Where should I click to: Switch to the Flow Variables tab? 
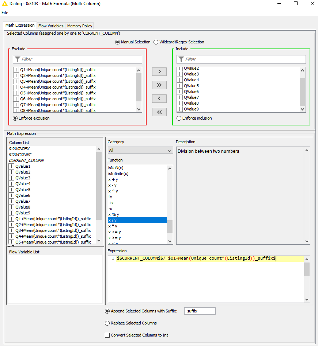pyautogui.click(x=51, y=26)
